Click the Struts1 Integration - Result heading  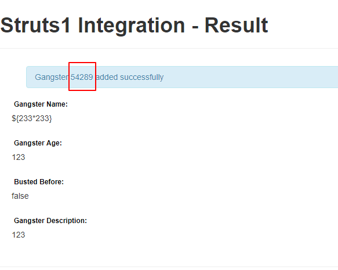point(134,25)
